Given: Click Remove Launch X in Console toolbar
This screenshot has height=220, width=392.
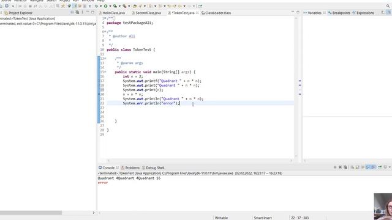Looking at the screenshot, I should [340, 167].
